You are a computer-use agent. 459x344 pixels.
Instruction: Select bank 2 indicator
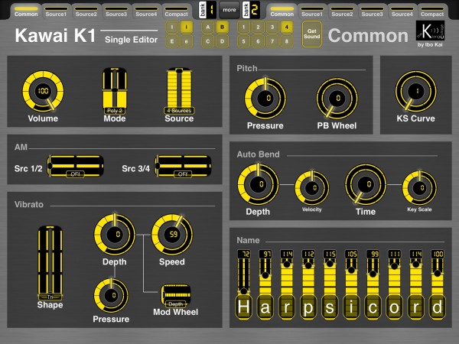pyautogui.click(x=251, y=10)
